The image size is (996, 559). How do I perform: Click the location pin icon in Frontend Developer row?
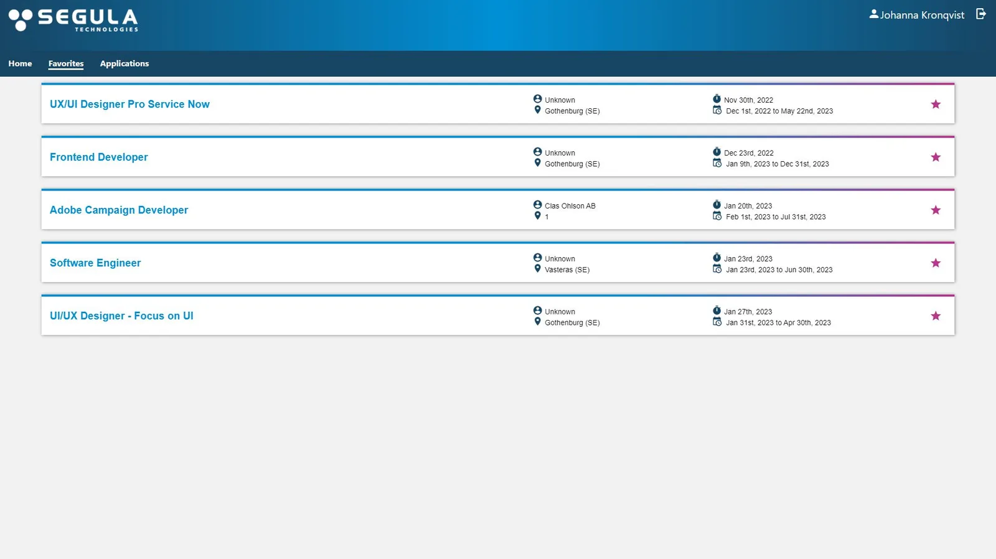pyautogui.click(x=538, y=163)
